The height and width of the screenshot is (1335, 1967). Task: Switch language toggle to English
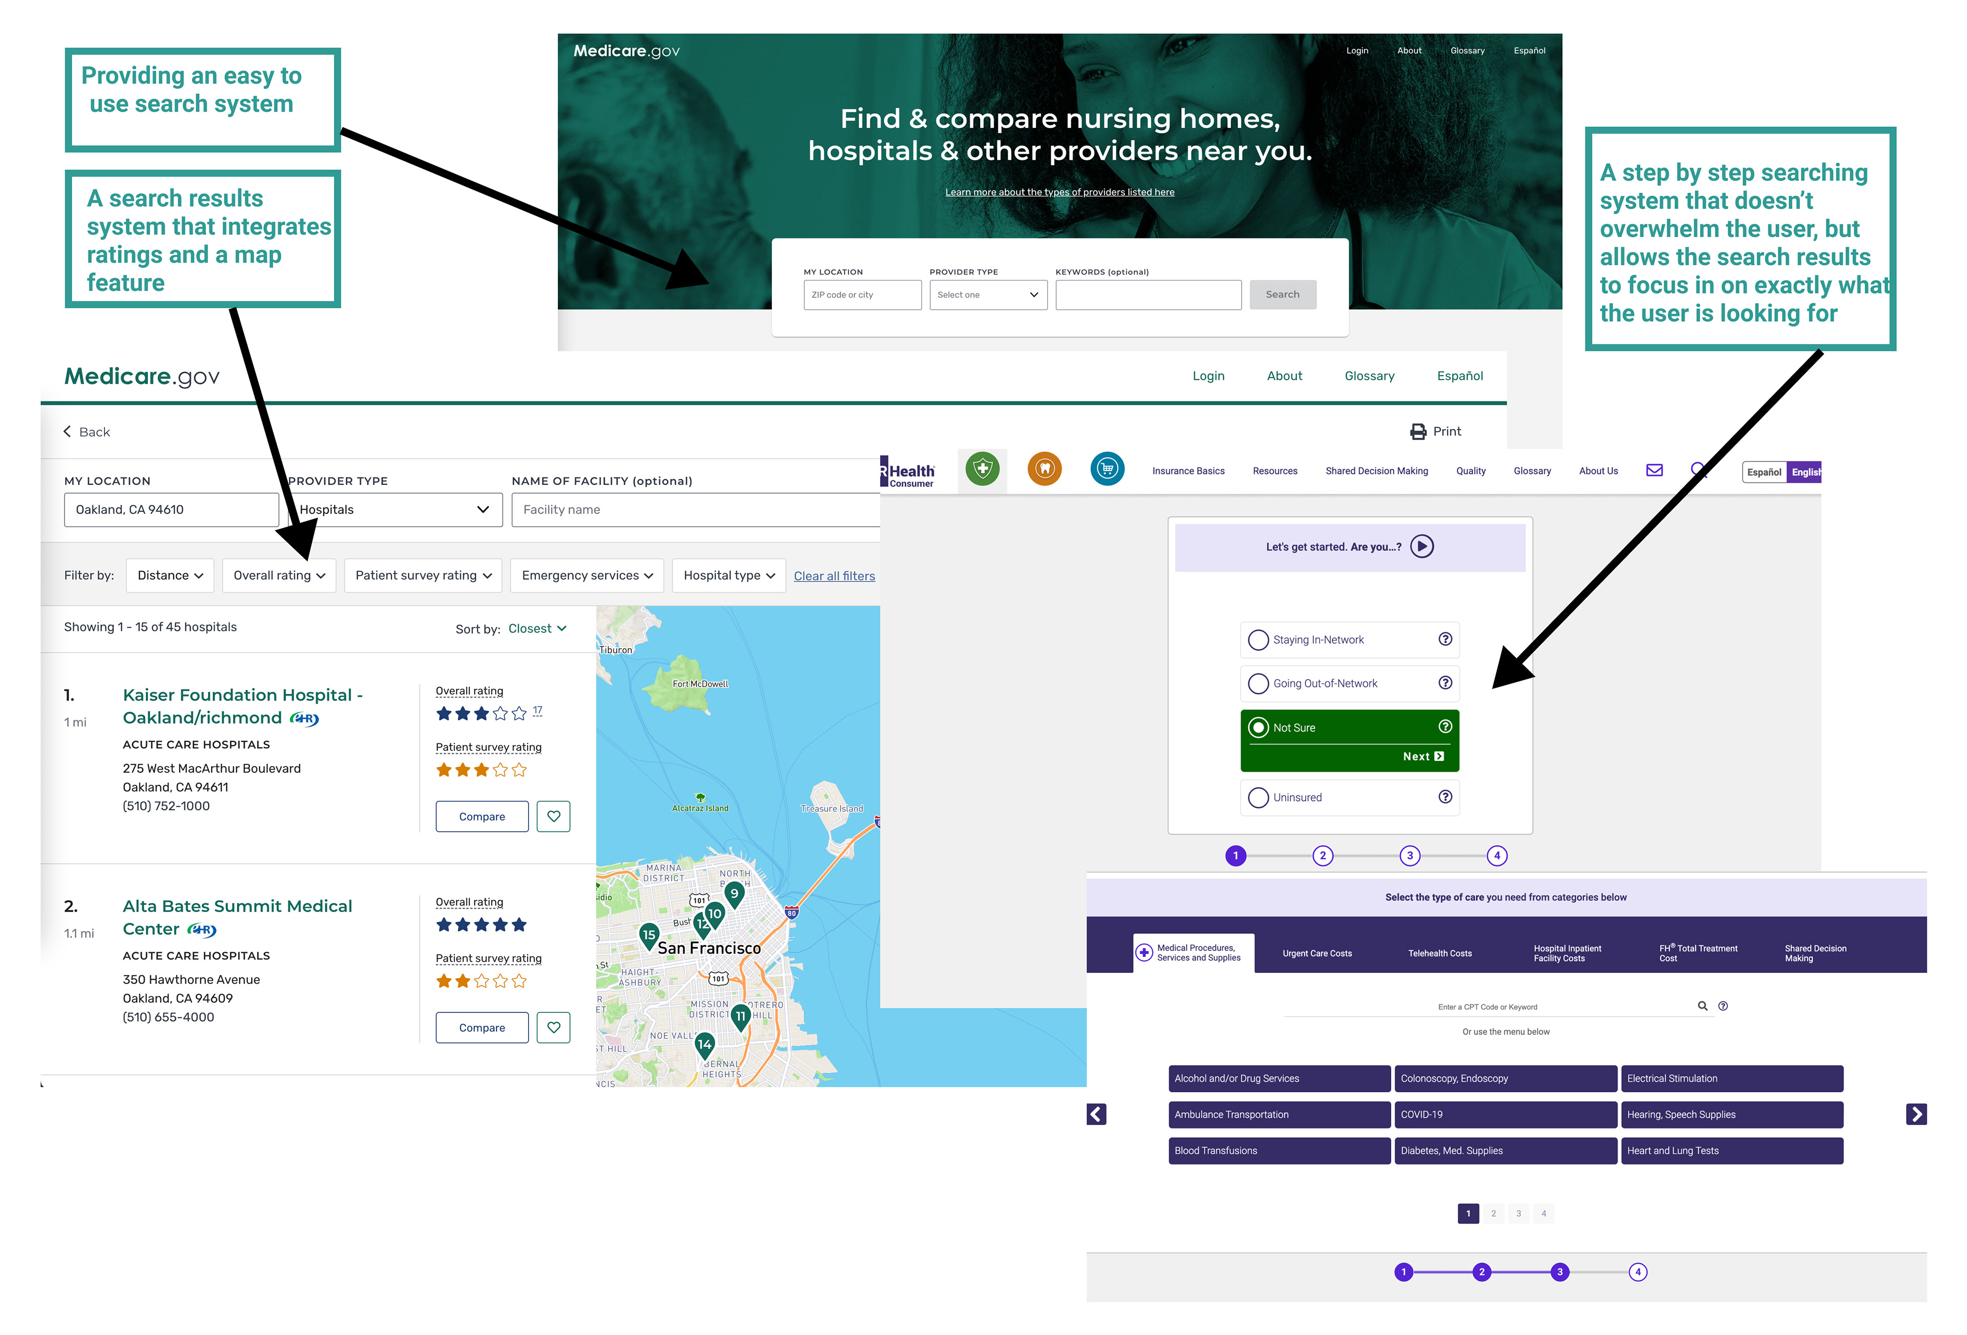tap(1805, 472)
